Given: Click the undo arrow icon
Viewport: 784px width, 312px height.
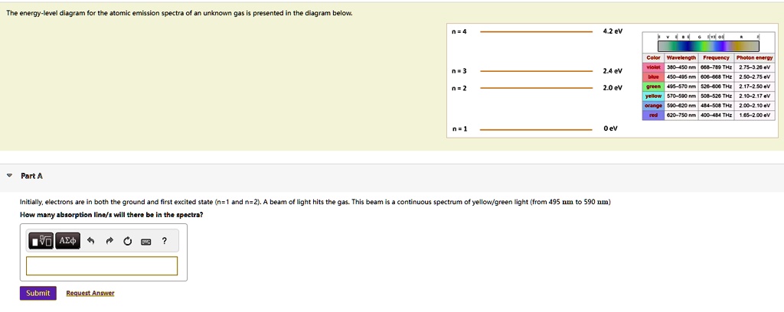Looking at the screenshot, I should tap(90, 242).
